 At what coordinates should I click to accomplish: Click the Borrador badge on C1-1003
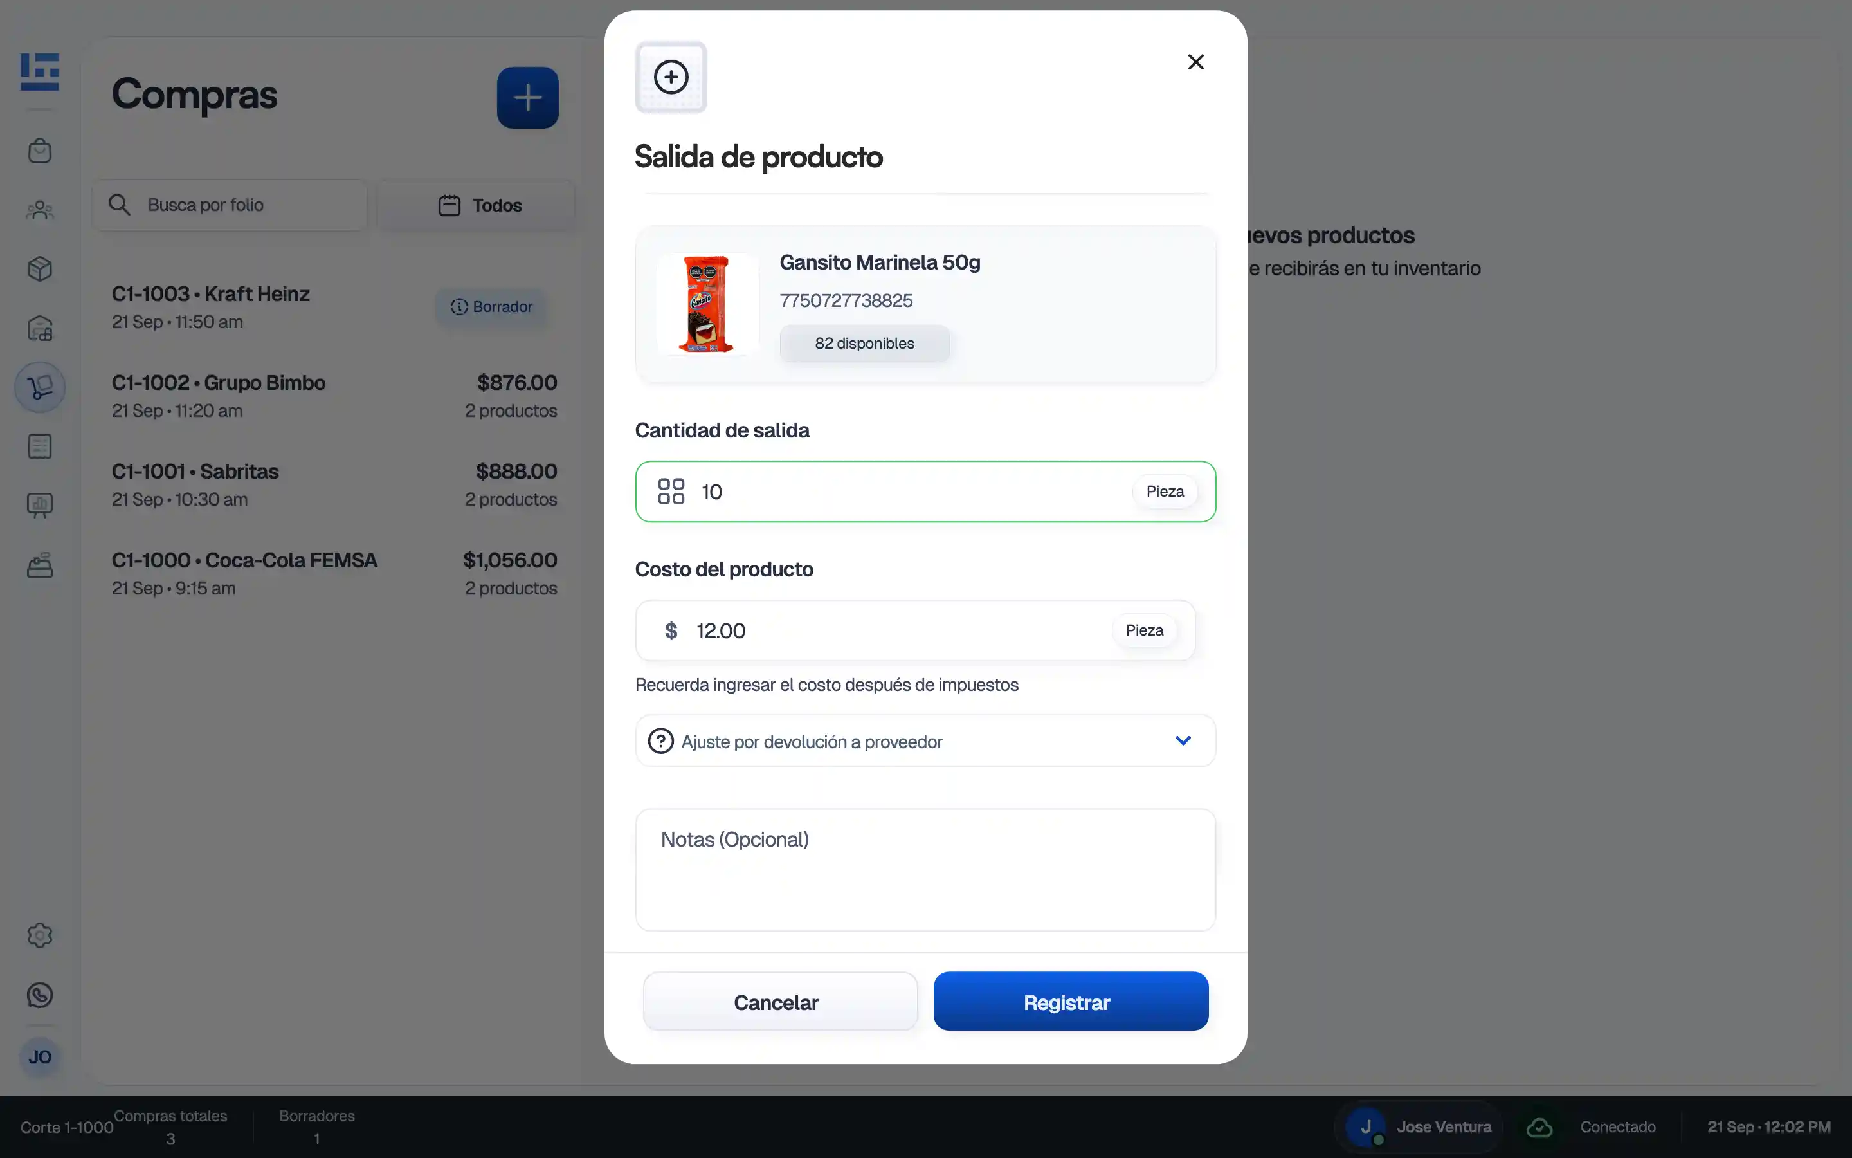coord(491,307)
